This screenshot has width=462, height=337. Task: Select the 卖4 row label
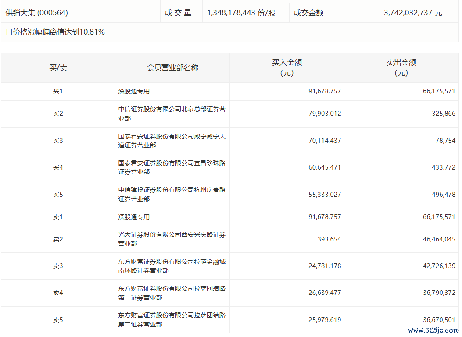58,293
